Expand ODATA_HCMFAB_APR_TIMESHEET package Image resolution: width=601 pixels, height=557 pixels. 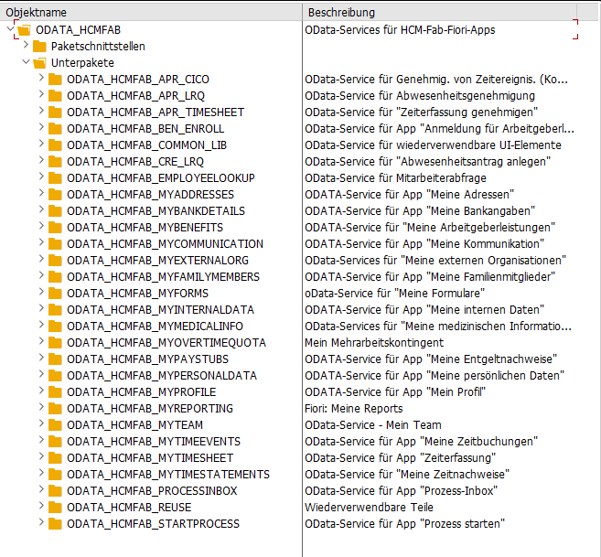tap(41, 112)
